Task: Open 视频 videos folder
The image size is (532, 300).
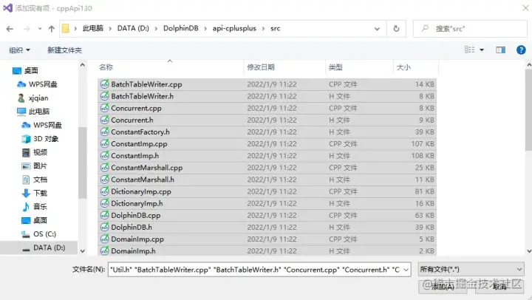Action: point(35,152)
